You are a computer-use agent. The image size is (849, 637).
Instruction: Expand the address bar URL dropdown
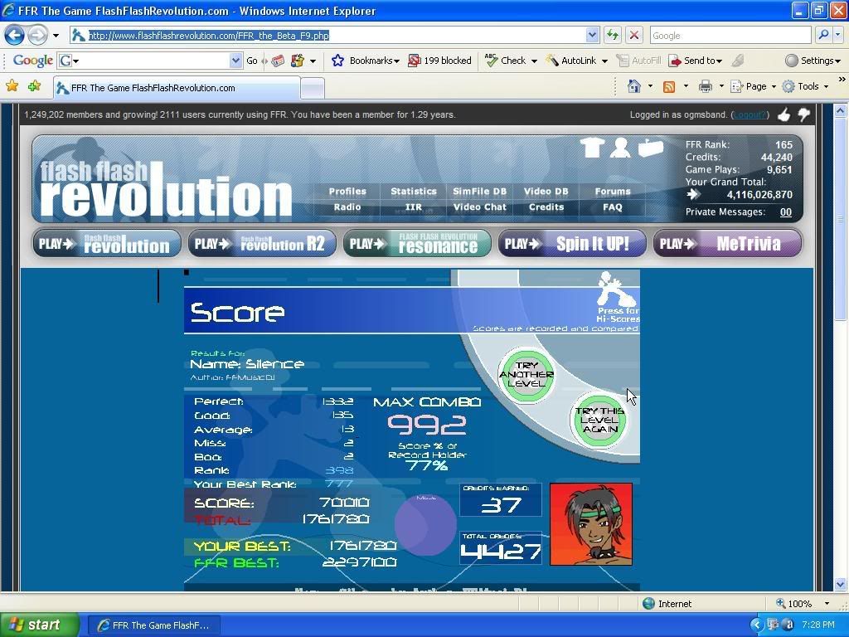click(x=592, y=35)
